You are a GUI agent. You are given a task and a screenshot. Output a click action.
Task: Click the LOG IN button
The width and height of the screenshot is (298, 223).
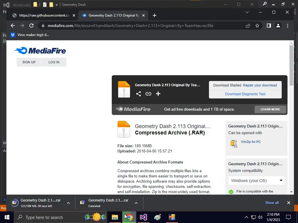(x=54, y=62)
